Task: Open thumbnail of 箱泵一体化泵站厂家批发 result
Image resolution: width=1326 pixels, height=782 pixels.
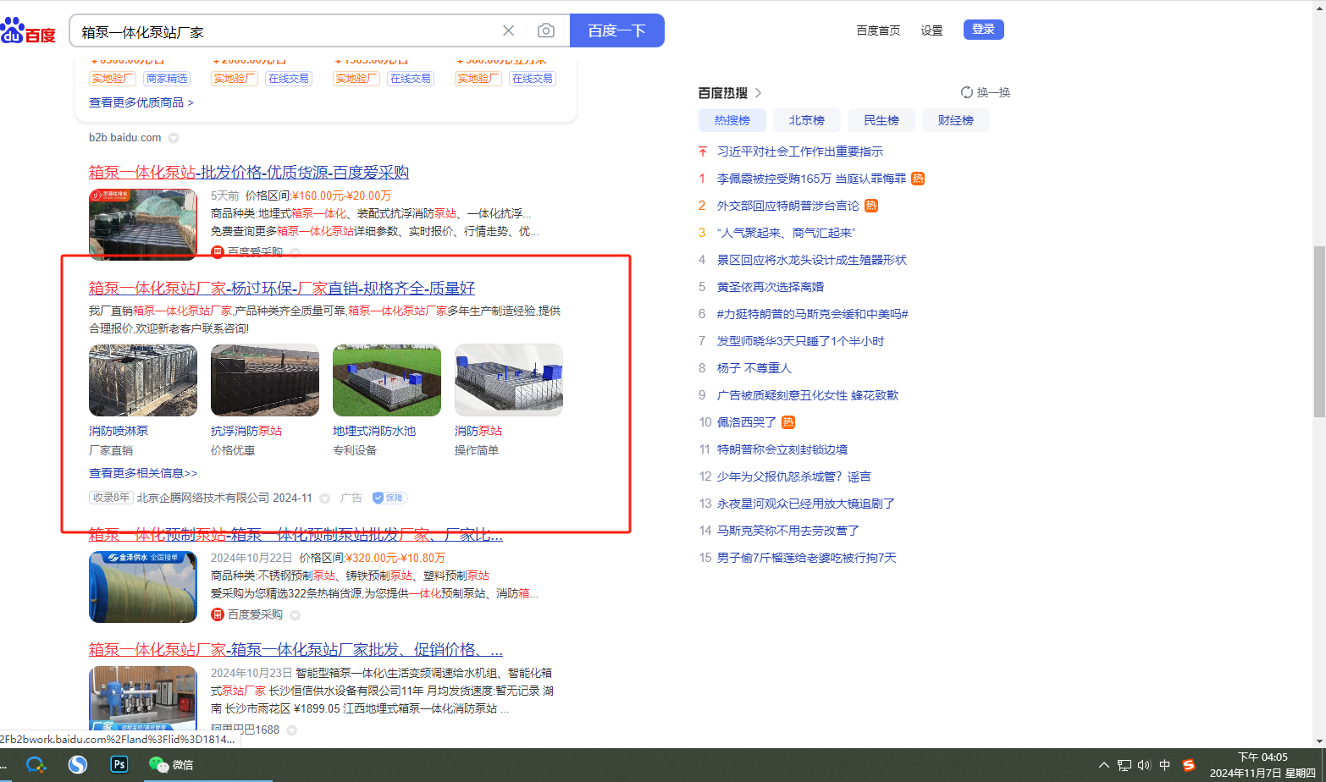Action: [143, 697]
